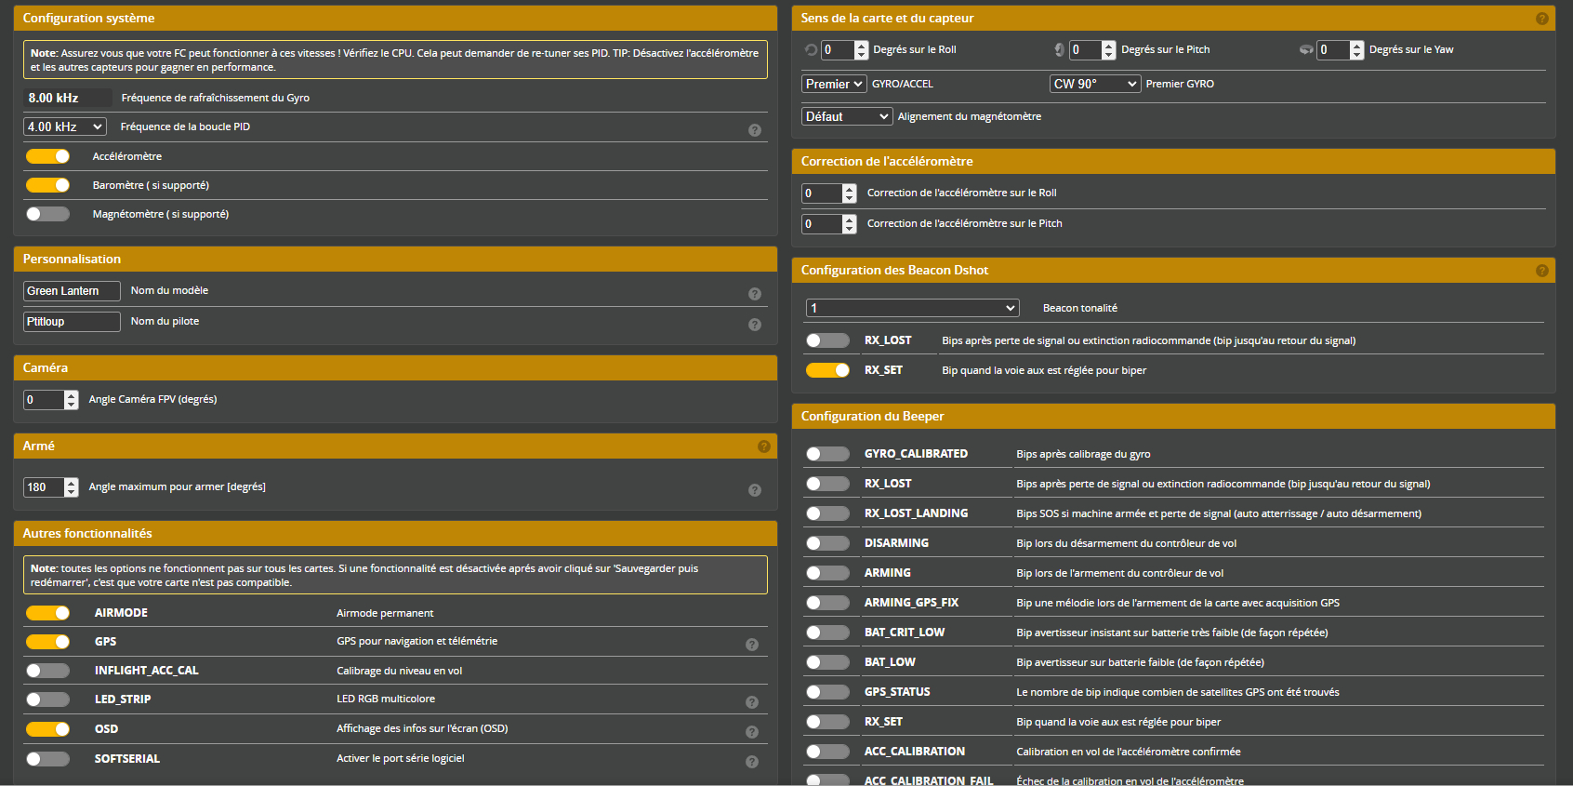Enable the Magnétomètre toggle
The width and height of the screenshot is (1573, 786).
47,214
